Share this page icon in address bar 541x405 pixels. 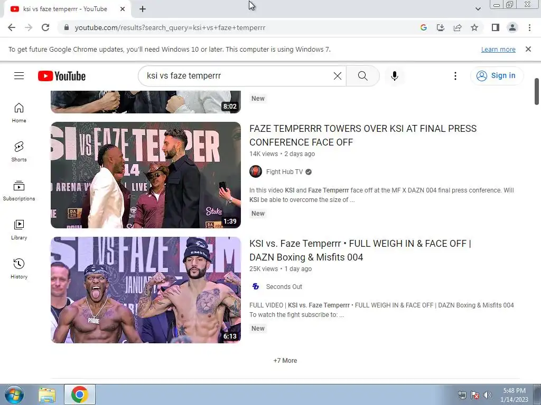click(x=458, y=27)
